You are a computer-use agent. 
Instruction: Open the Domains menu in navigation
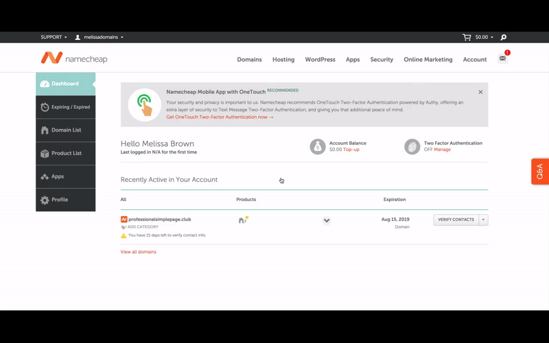(x=249, y=60)
